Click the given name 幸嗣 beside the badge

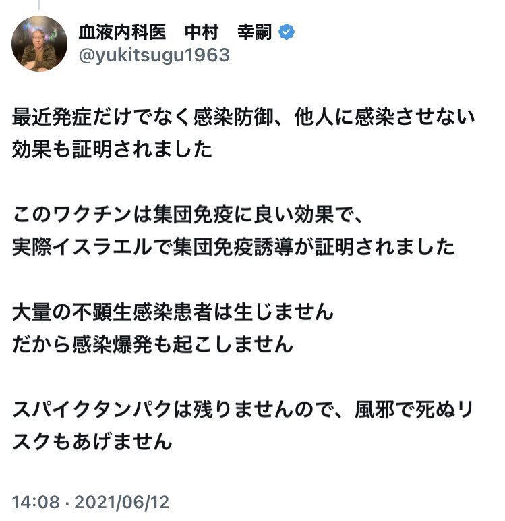click(255, 32)
